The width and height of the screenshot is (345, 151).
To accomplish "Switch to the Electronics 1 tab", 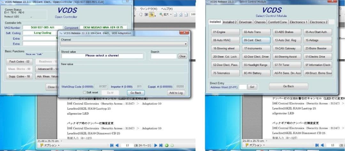I will click(299, 22).
